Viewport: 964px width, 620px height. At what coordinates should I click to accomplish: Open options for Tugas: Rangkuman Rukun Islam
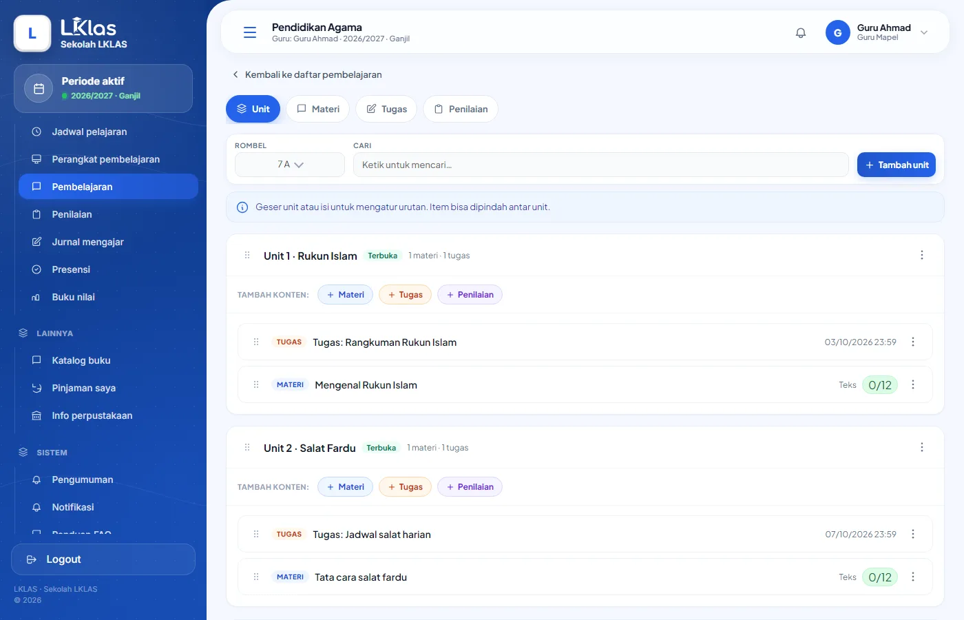click(913, 342)
